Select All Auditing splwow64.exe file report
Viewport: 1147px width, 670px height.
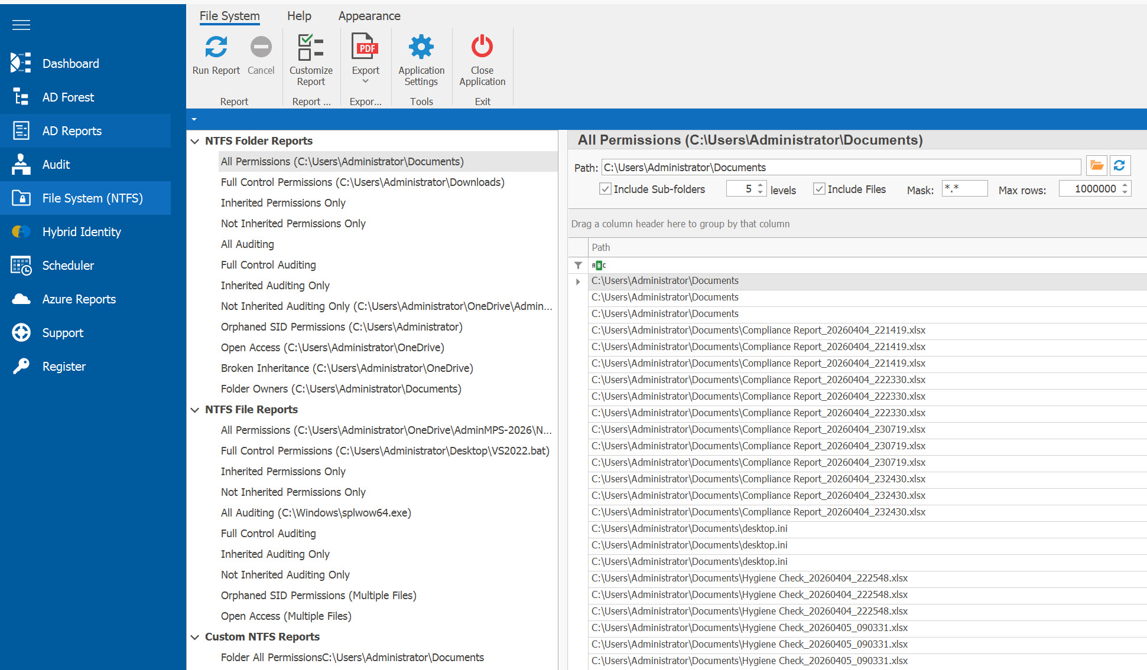(x=316, y=513)
